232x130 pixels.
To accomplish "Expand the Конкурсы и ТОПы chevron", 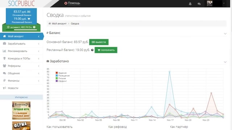I will pos(39,58).
